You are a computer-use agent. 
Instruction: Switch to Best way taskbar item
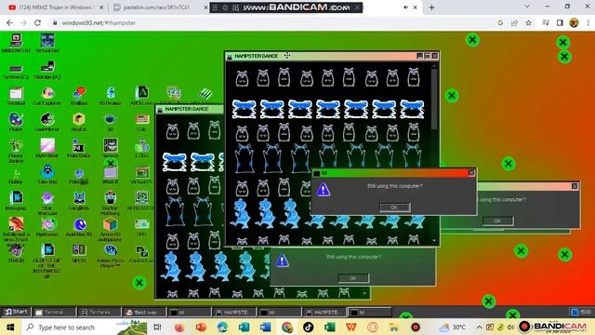coord(145,313)
